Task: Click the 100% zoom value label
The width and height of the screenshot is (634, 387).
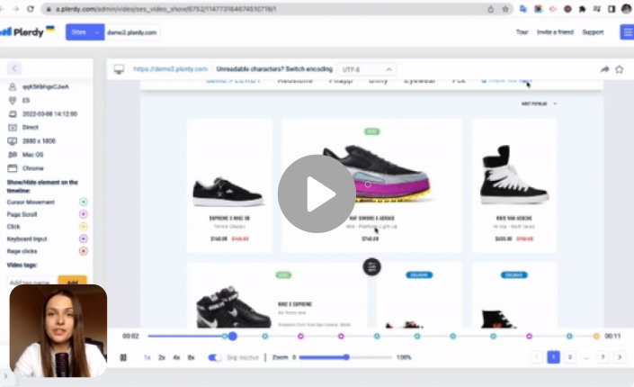Action: (x=404, y=357)
